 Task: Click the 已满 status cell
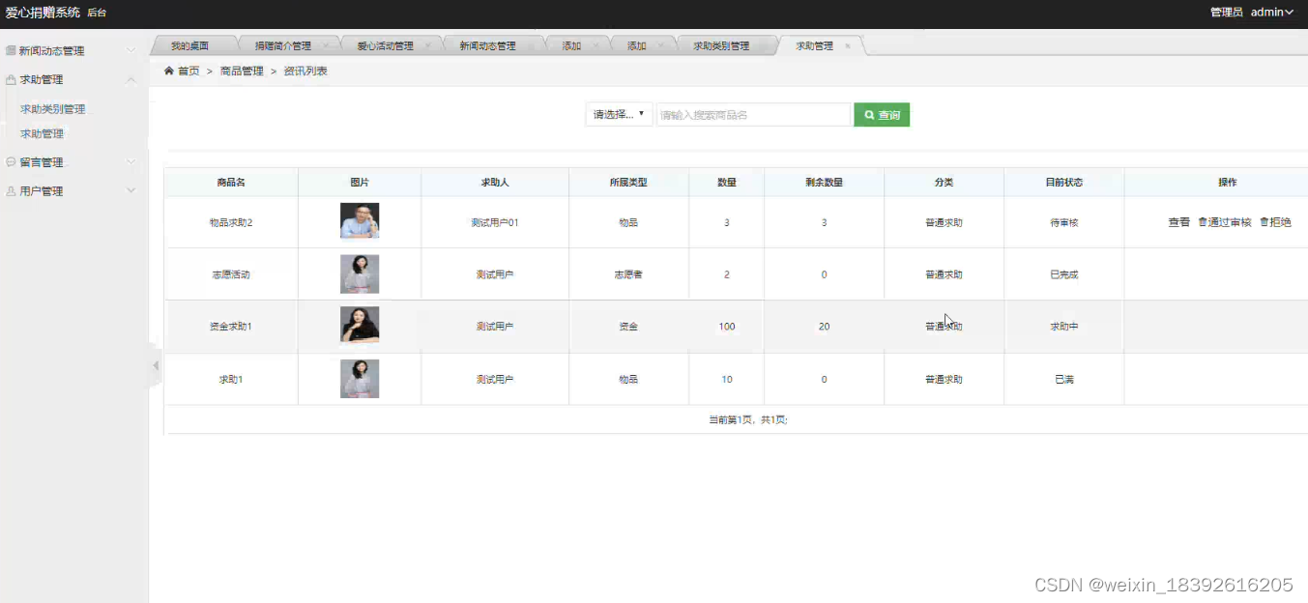click(x=1063, y=380)
